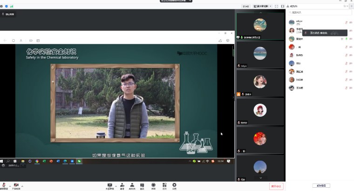
Task: Click screen share icon on third member row
Action: pyautogui.click(x=342, y=39)
